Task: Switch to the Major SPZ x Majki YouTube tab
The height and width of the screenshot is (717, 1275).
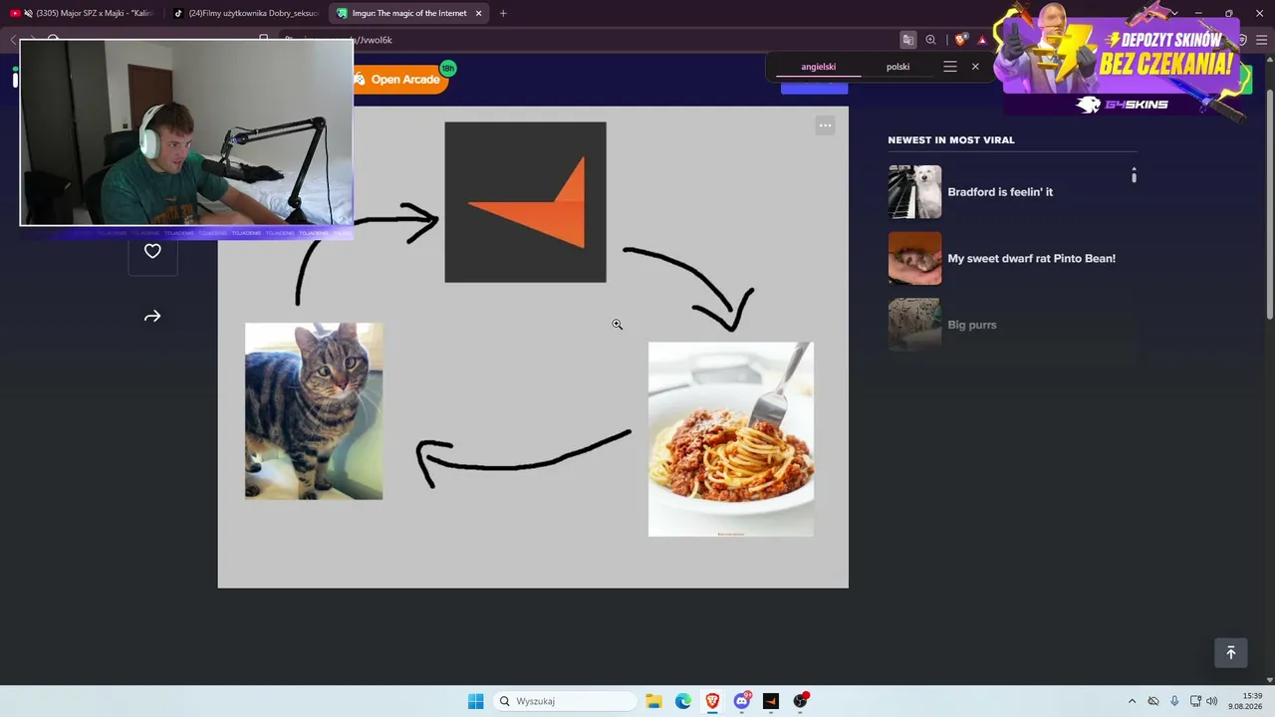Action: coord(83,13)
